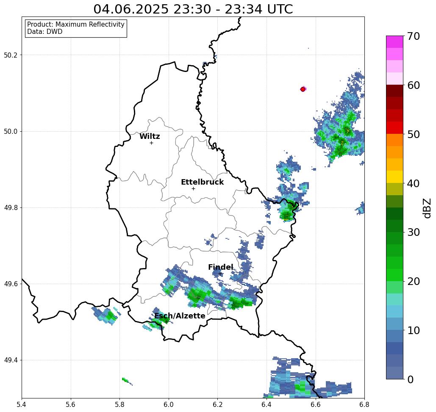Click the cross marker below Findel
Screen dimensions: 436x412
click(220, 274)
